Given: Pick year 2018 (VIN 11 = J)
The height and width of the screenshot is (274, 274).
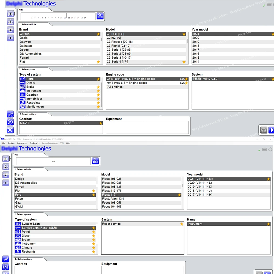Looking at the screenshot, I should (x=229, y=191).
